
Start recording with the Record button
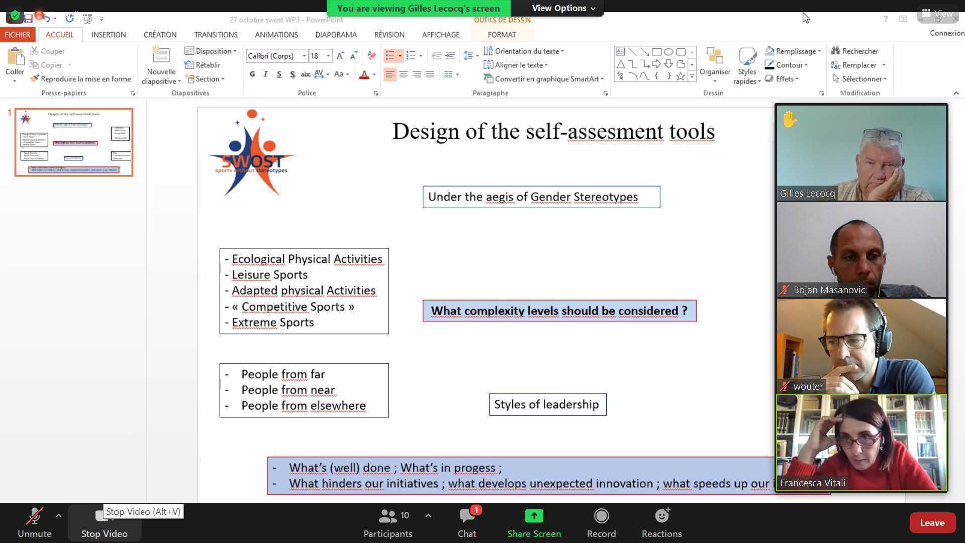[x=601, y=523]
